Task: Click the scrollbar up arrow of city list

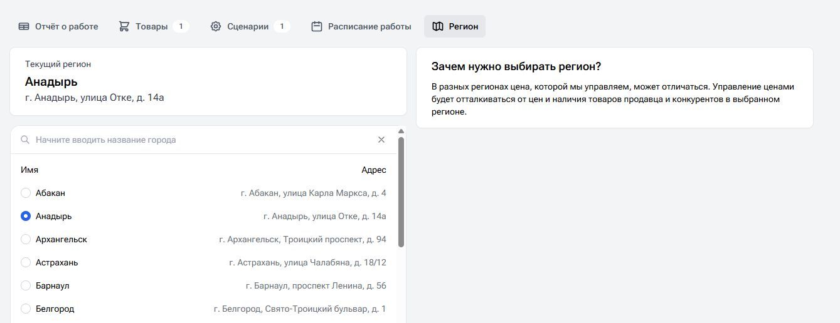Action: tap(401, 131)
